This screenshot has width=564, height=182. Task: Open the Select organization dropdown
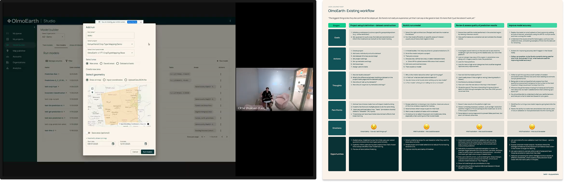53,36
